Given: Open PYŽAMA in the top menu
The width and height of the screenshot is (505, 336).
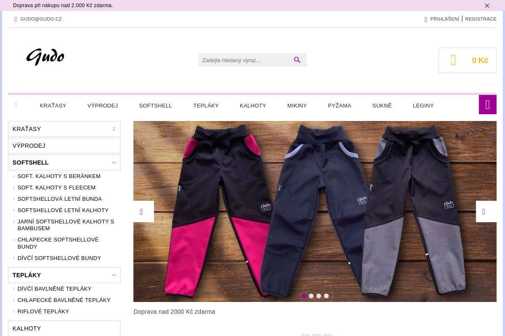Looking at the screenshot, I should [x=340, y=105].
